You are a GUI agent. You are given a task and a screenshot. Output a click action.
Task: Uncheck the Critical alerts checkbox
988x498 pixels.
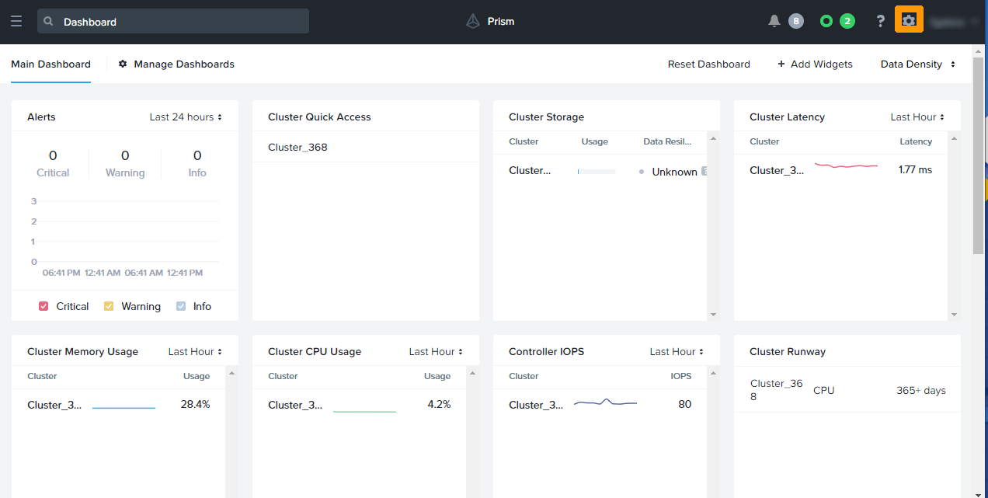pyautogui.click(x=43, y=306)
